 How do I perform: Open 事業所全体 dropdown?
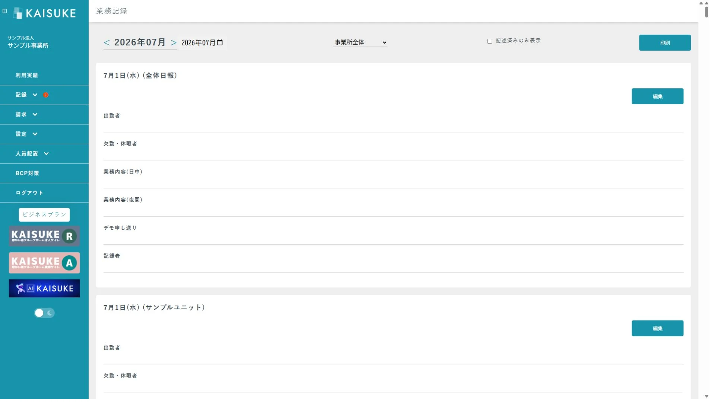coord(360,42)
